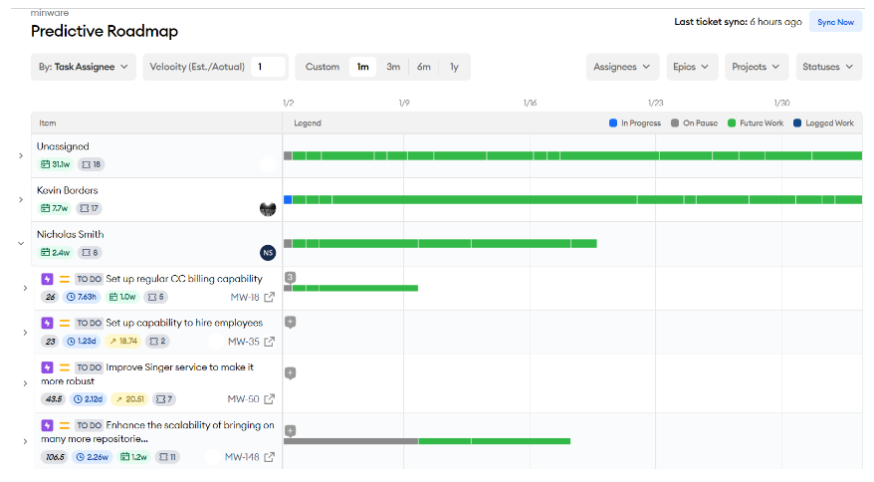
Task: Expand the Unassigned row
Action: (21, 155)
